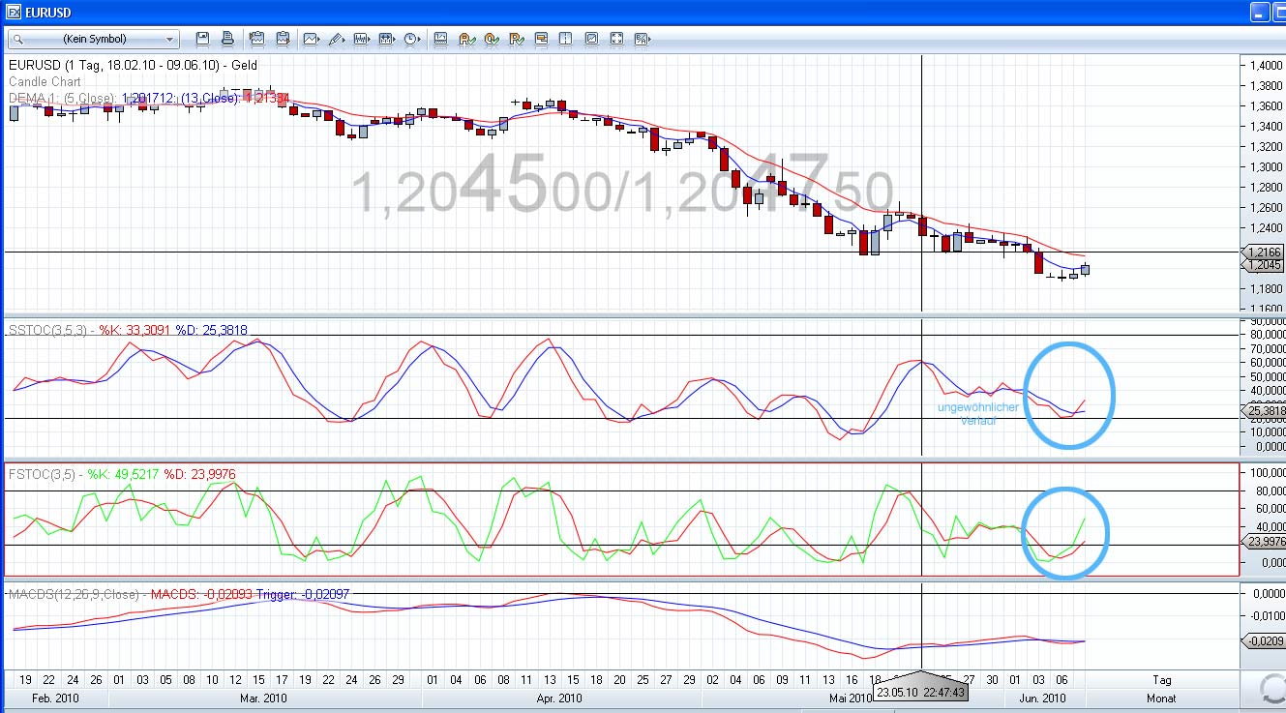Screen dimensions: 1286x713
Task: Click the refresh circle icon at bottom right
Action: click(x=1269, y=689)
